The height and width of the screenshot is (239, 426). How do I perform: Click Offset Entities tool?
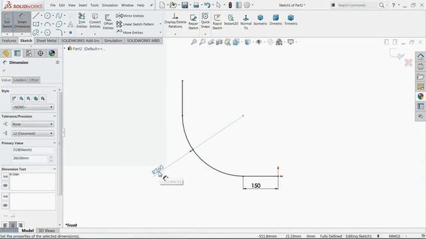pos(108,22)
